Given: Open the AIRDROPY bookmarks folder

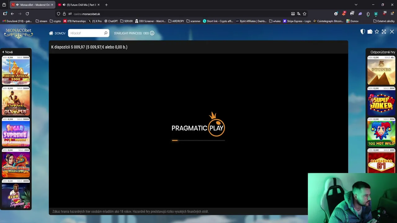Looking at the screenshot, I should pos(176,21).
